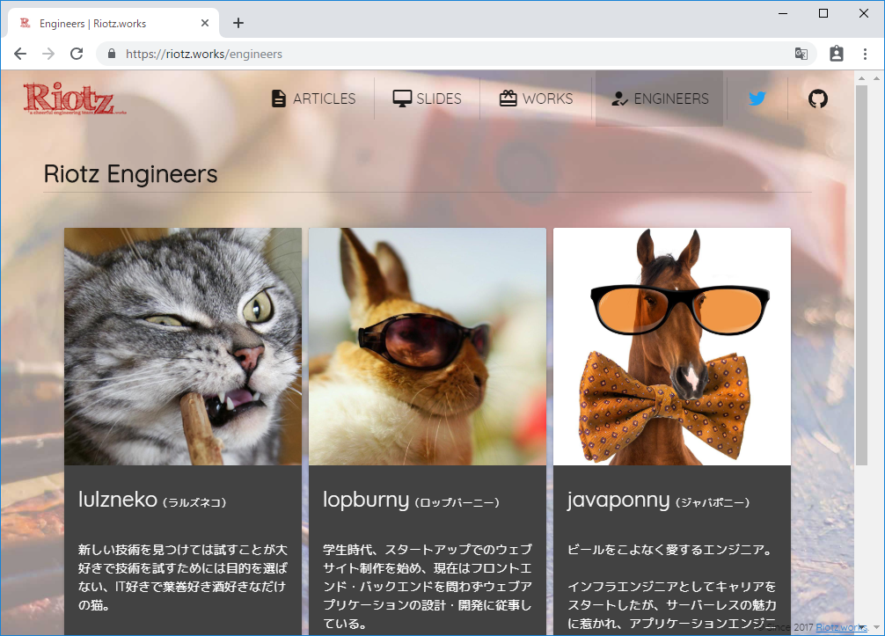Screen dimensions: 885x636
Task: Open the SLIDES navigation item
Action: [x=428, y=99]
